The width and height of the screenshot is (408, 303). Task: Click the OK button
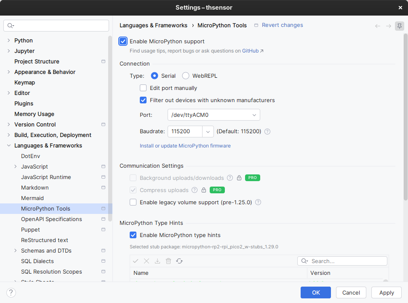tap(316, 292)
